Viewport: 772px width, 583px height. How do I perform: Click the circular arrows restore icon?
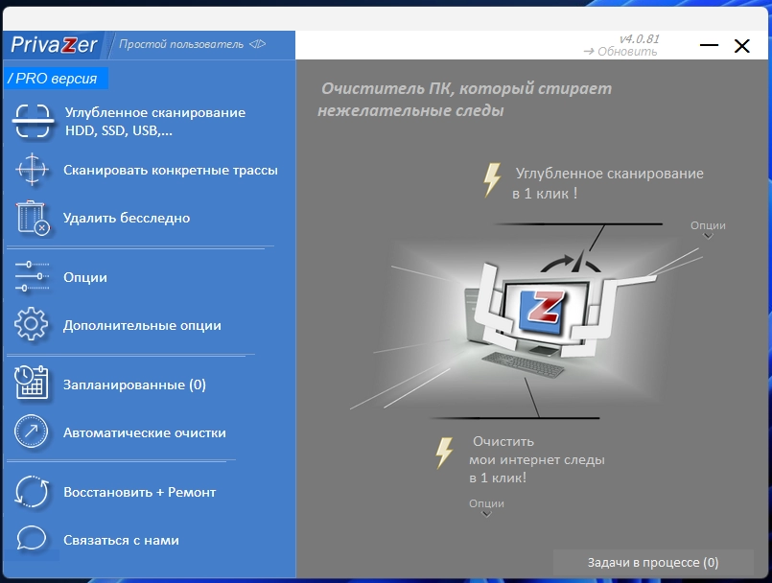click(32, 491)
